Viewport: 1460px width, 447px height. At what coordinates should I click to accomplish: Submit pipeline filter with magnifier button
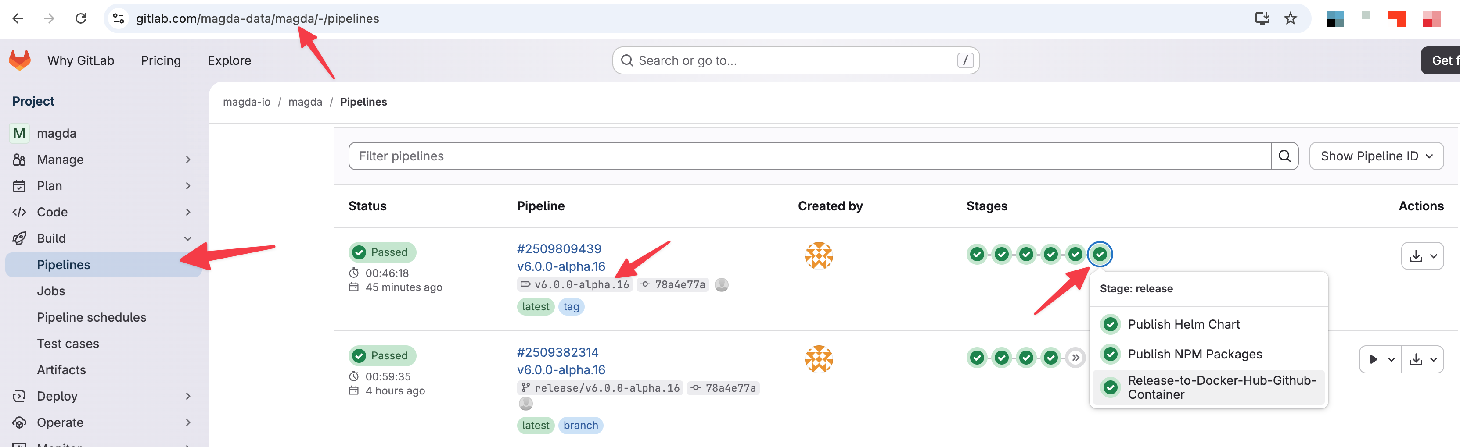pos(1284,156)
